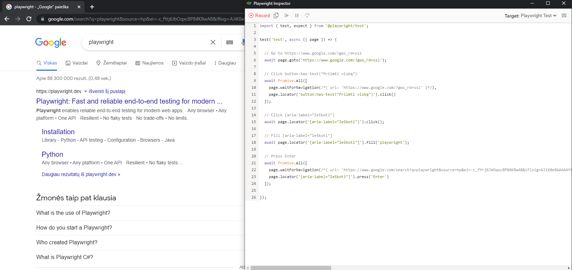Expand the Daugiau search options menu
Image resolution: width=572 pixels, height=270 pixels.
pos(225,63)
